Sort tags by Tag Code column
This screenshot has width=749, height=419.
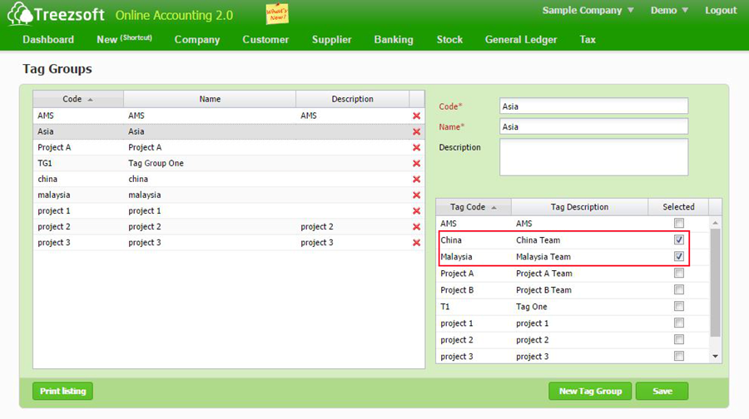[x=474, y=207]
